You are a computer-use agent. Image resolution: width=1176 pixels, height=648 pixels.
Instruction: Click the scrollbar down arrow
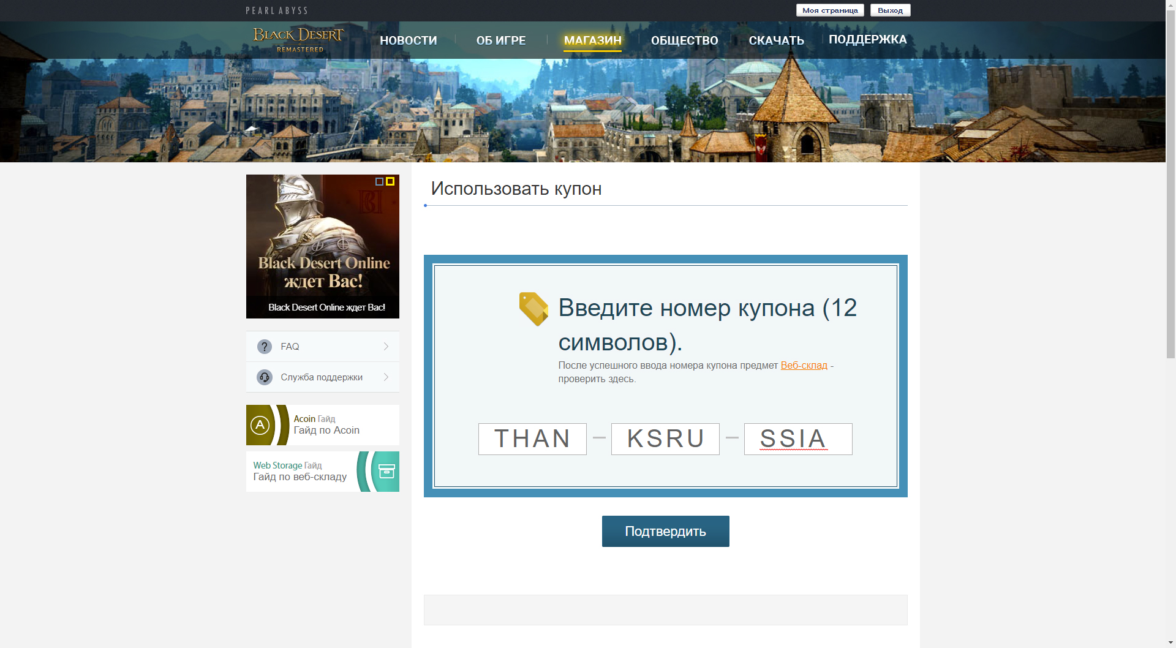point(1170,642)
